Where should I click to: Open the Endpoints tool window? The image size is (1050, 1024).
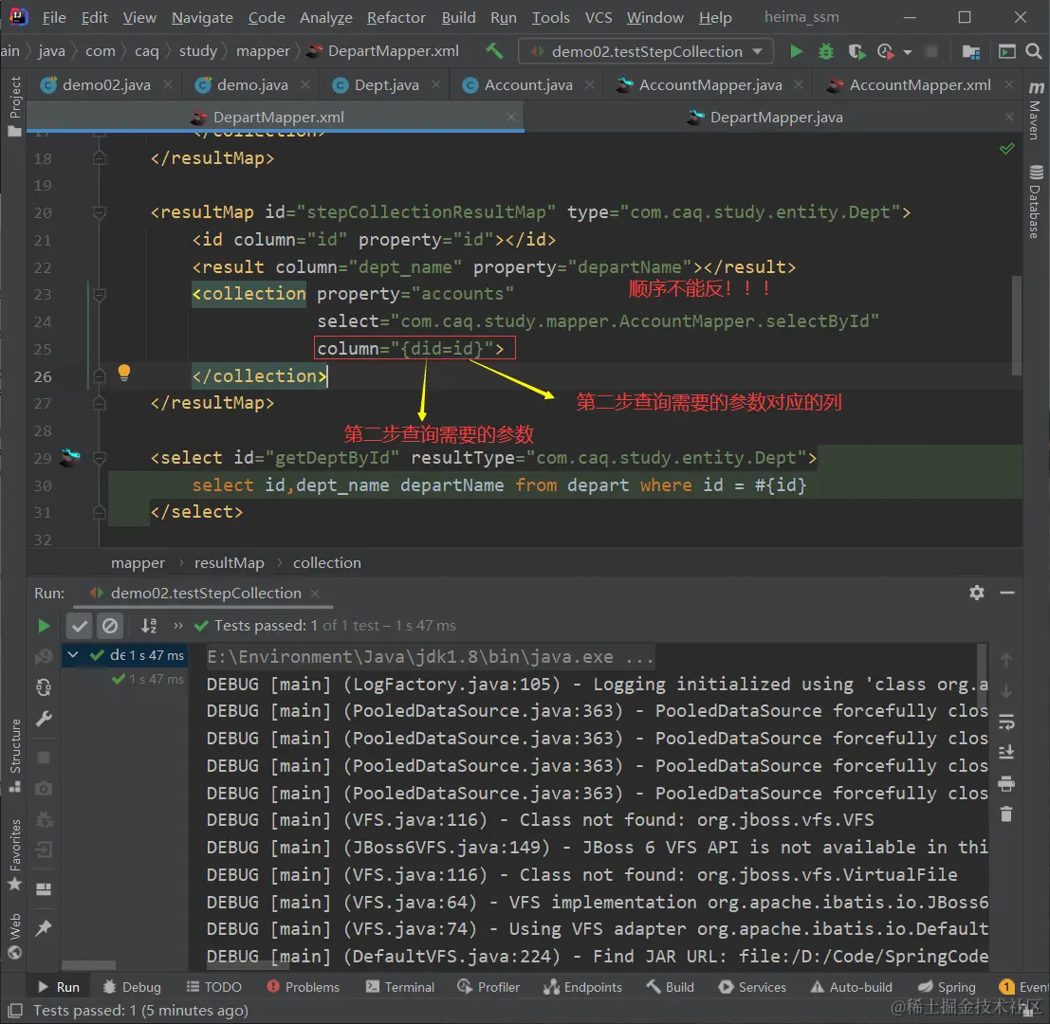coord(582,986)
